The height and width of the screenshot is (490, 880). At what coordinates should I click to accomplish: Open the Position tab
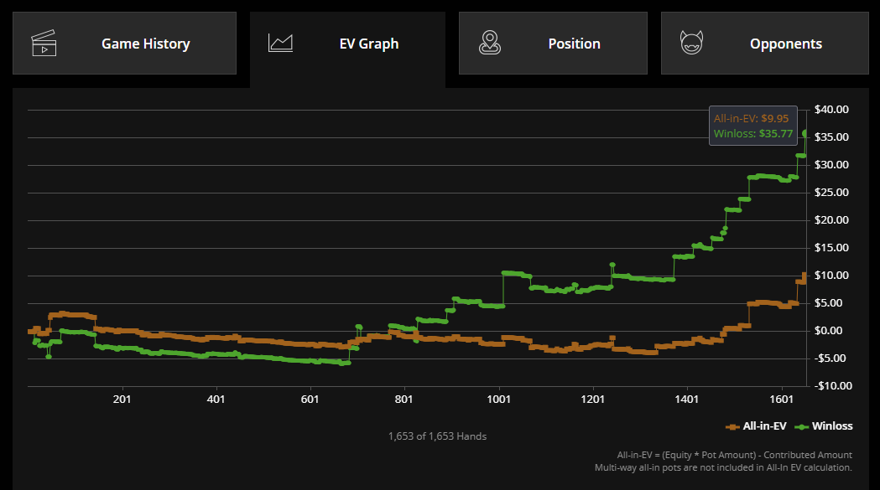click(x=553, y=44)
